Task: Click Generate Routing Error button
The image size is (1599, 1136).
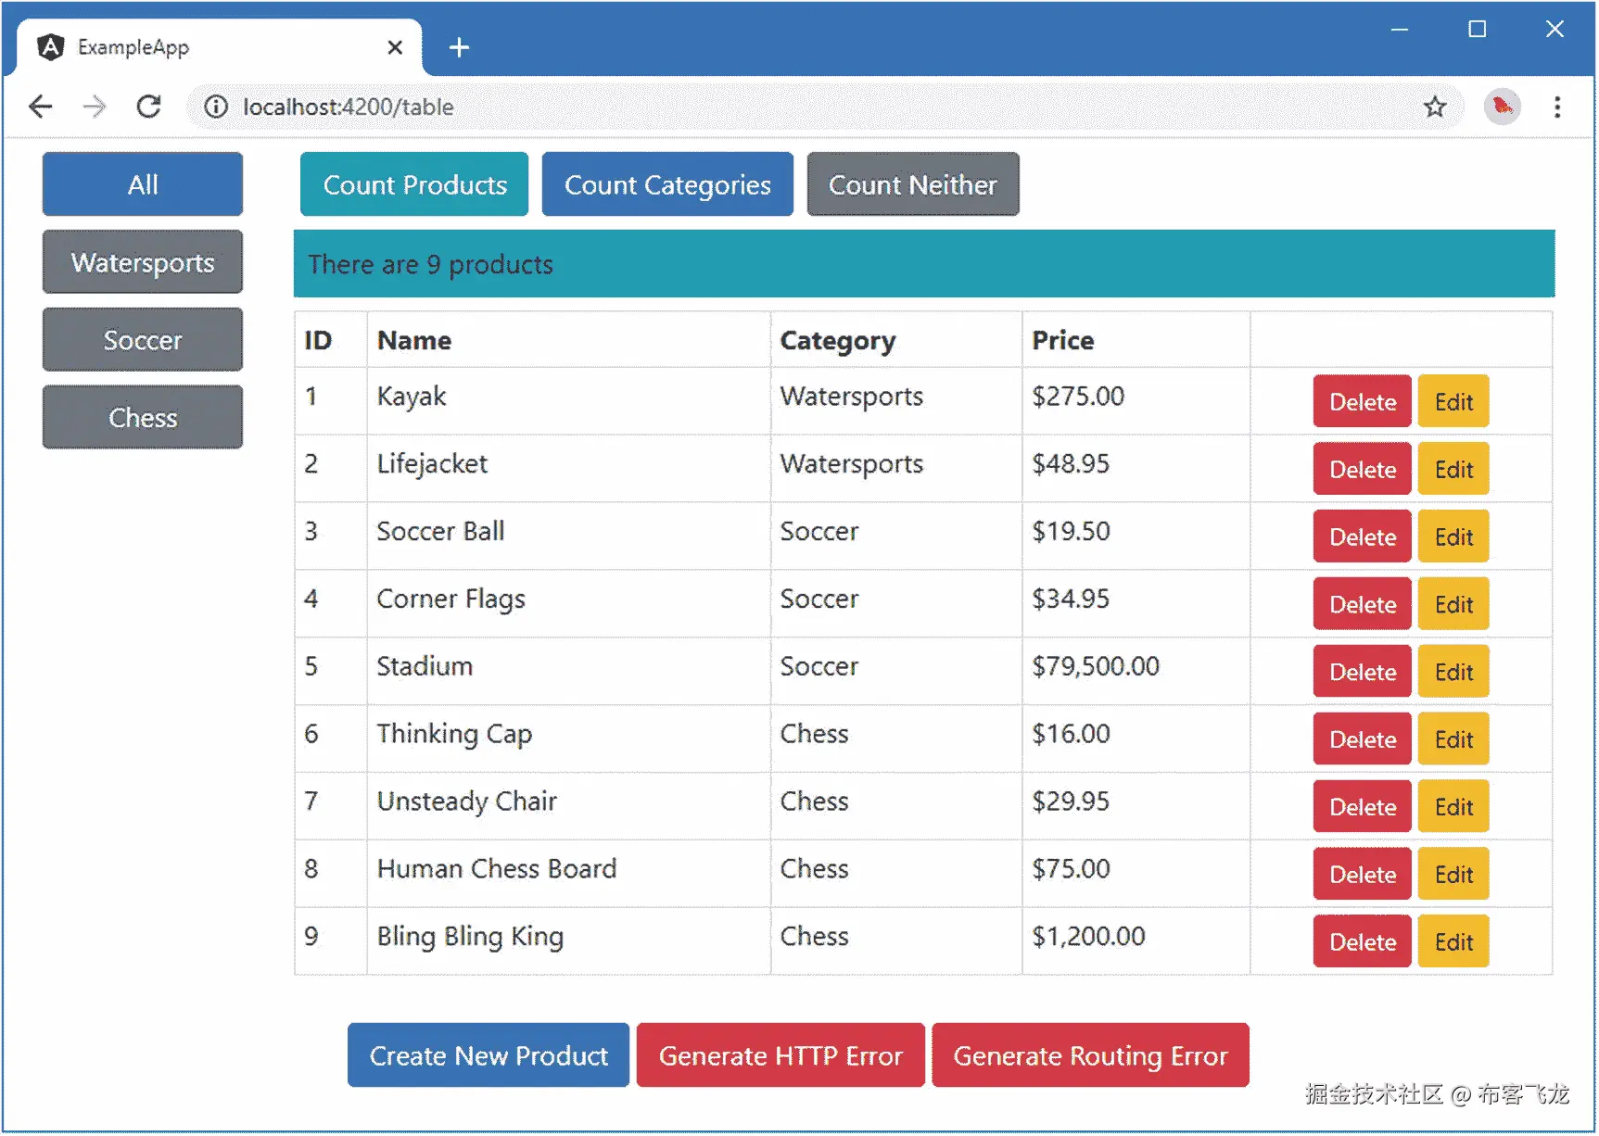Action: tap(1090, 1055)
